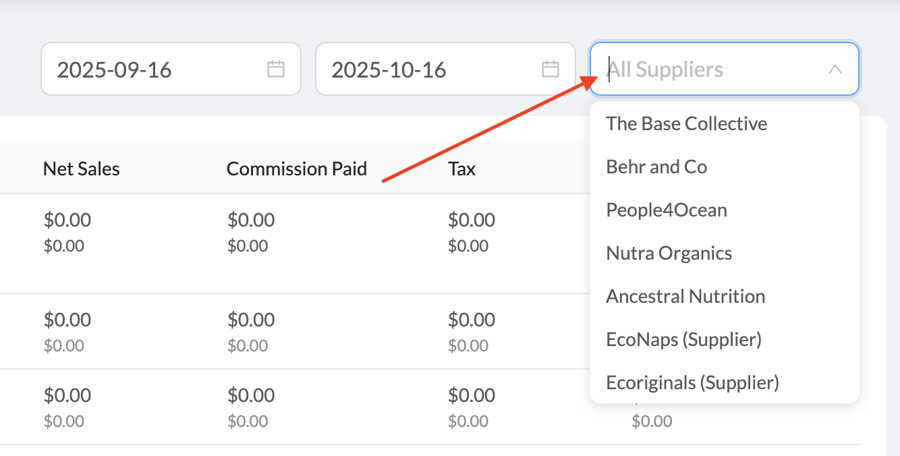The image size is (900, 456).
Task: Collapse the All Suppliers dropdown chevron
Action: 835,69
